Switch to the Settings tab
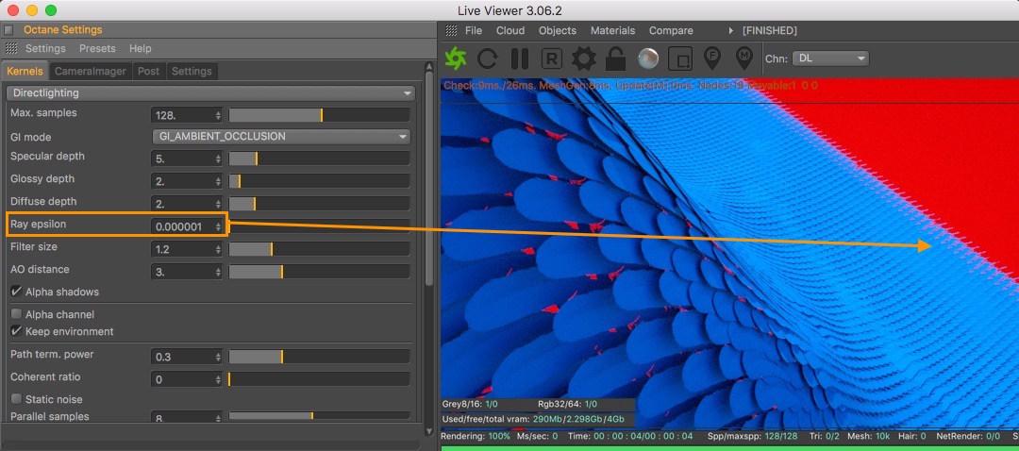The width and height of the screenshot is (1019, 451). tap(192, 72)
